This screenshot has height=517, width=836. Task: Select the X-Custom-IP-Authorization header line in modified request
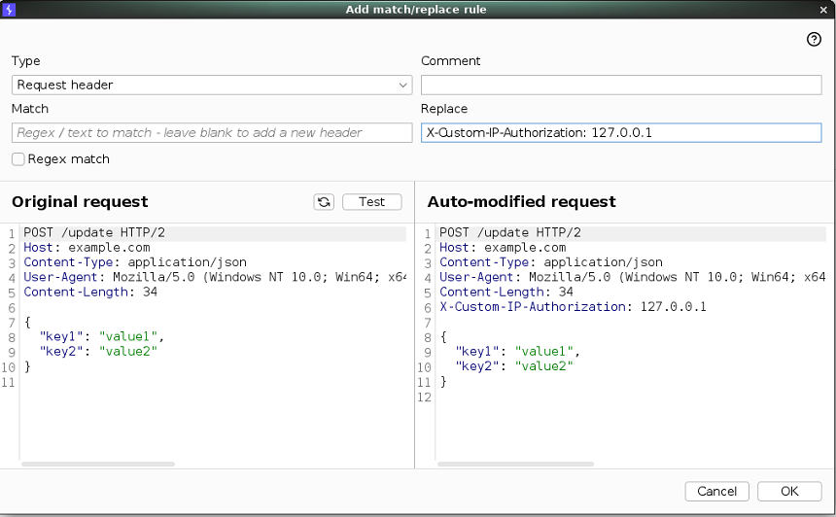tap(573, 307)
